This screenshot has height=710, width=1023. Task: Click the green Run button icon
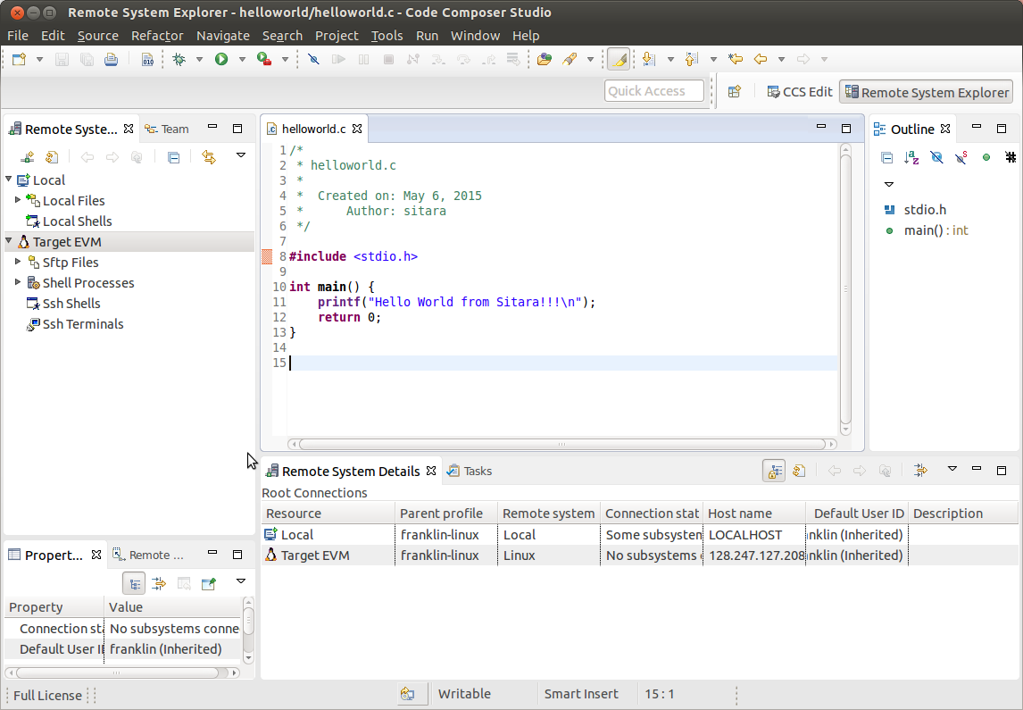(221, 59)
